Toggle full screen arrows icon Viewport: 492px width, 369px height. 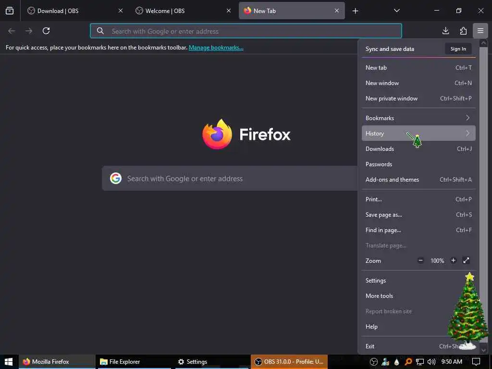click(466, 260)
